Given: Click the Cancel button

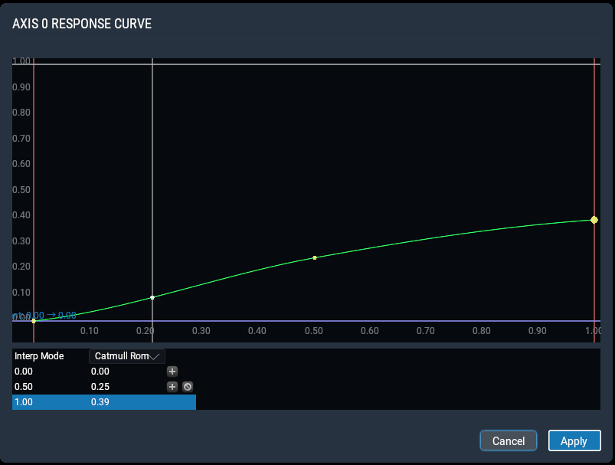Looking at the screenshot, I should click(509, 440).
